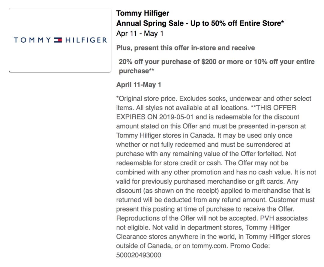Click the Tommy Hilfiger brand title
Image resolution: width=324 pixels, height=267 pixels.
[142, 13]
